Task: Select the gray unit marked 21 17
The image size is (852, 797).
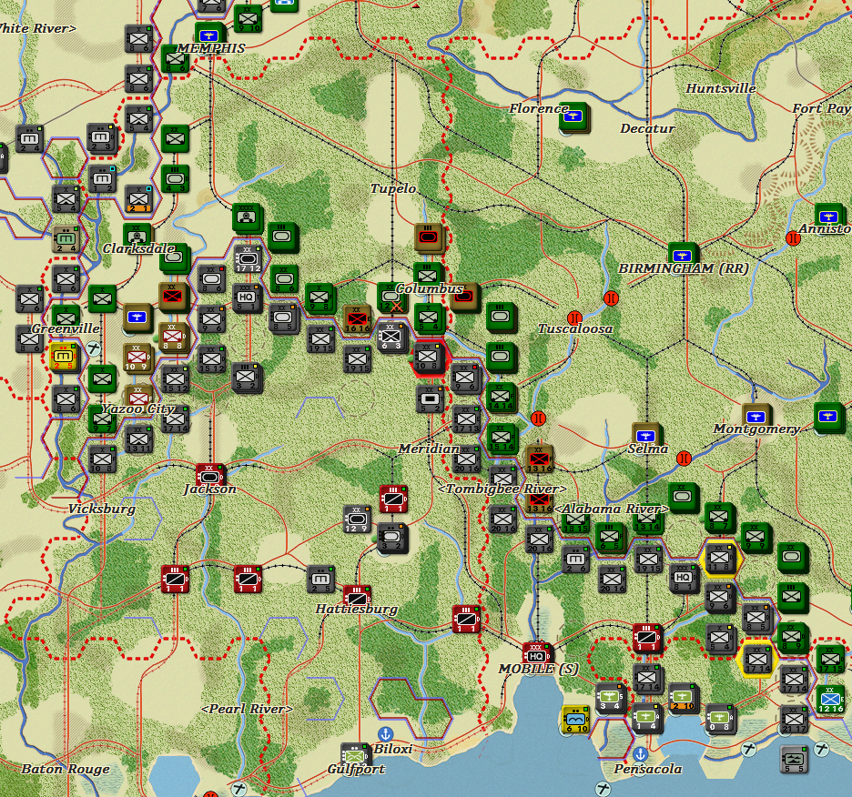Action: point(793,718)
